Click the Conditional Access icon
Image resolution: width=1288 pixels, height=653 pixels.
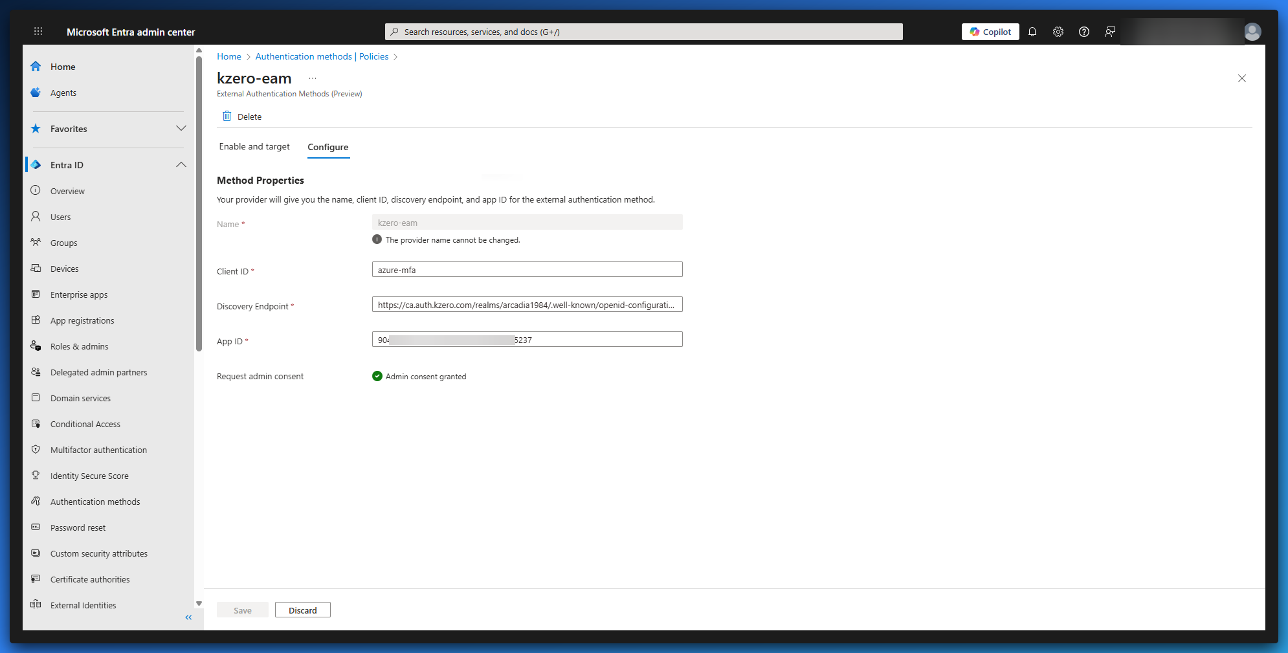coord(36,423)
